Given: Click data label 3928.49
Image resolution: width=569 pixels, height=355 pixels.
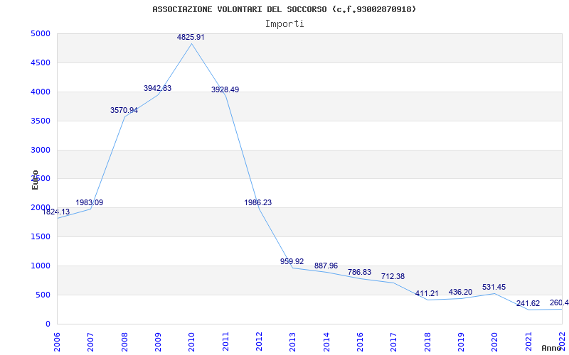Looking at the screenshot, I should (x=225, y=89).
